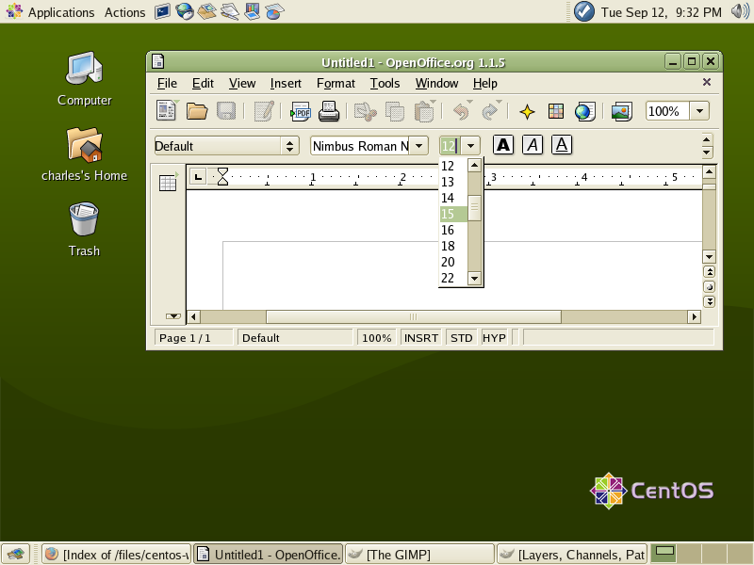Open the 100% zoom dropdown
Screen dimensions: 754x565
pos(697,111)
